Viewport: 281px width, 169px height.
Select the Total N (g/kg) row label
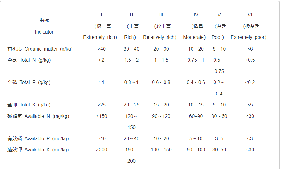pyautogui.click(x=29, y=60)
